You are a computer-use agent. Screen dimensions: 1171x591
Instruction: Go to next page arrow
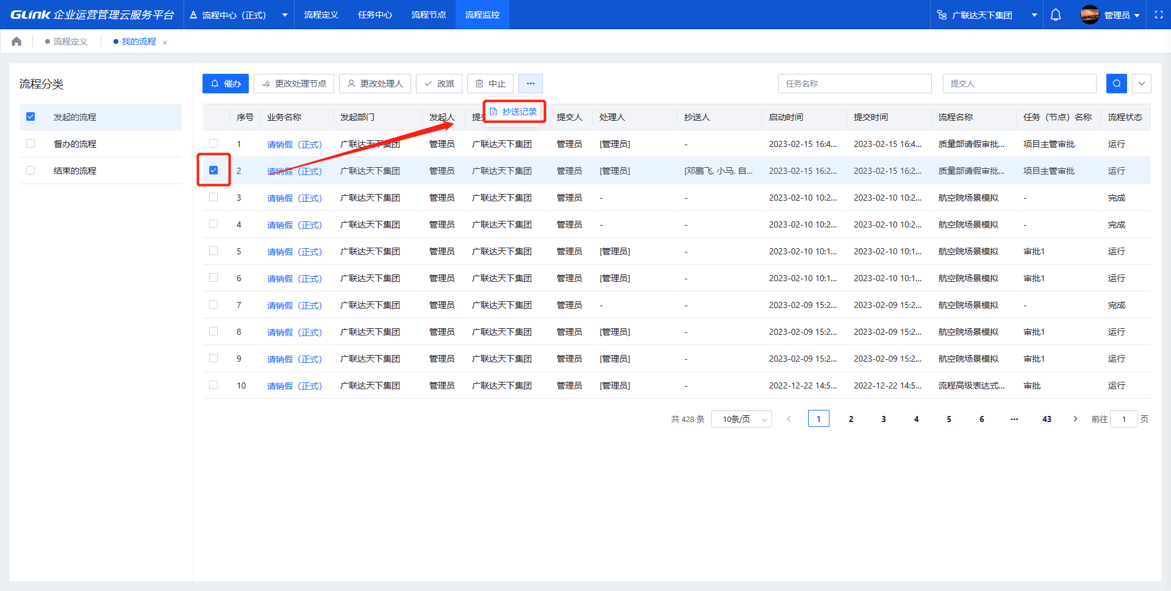click(1075, 419)
